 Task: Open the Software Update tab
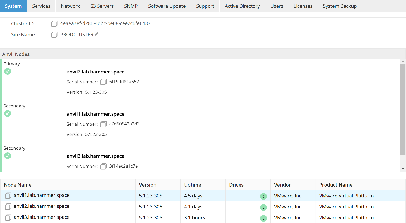167,6
